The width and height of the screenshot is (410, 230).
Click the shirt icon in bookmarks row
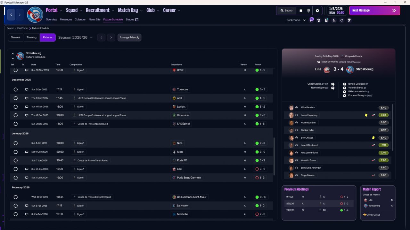[319, 20]
